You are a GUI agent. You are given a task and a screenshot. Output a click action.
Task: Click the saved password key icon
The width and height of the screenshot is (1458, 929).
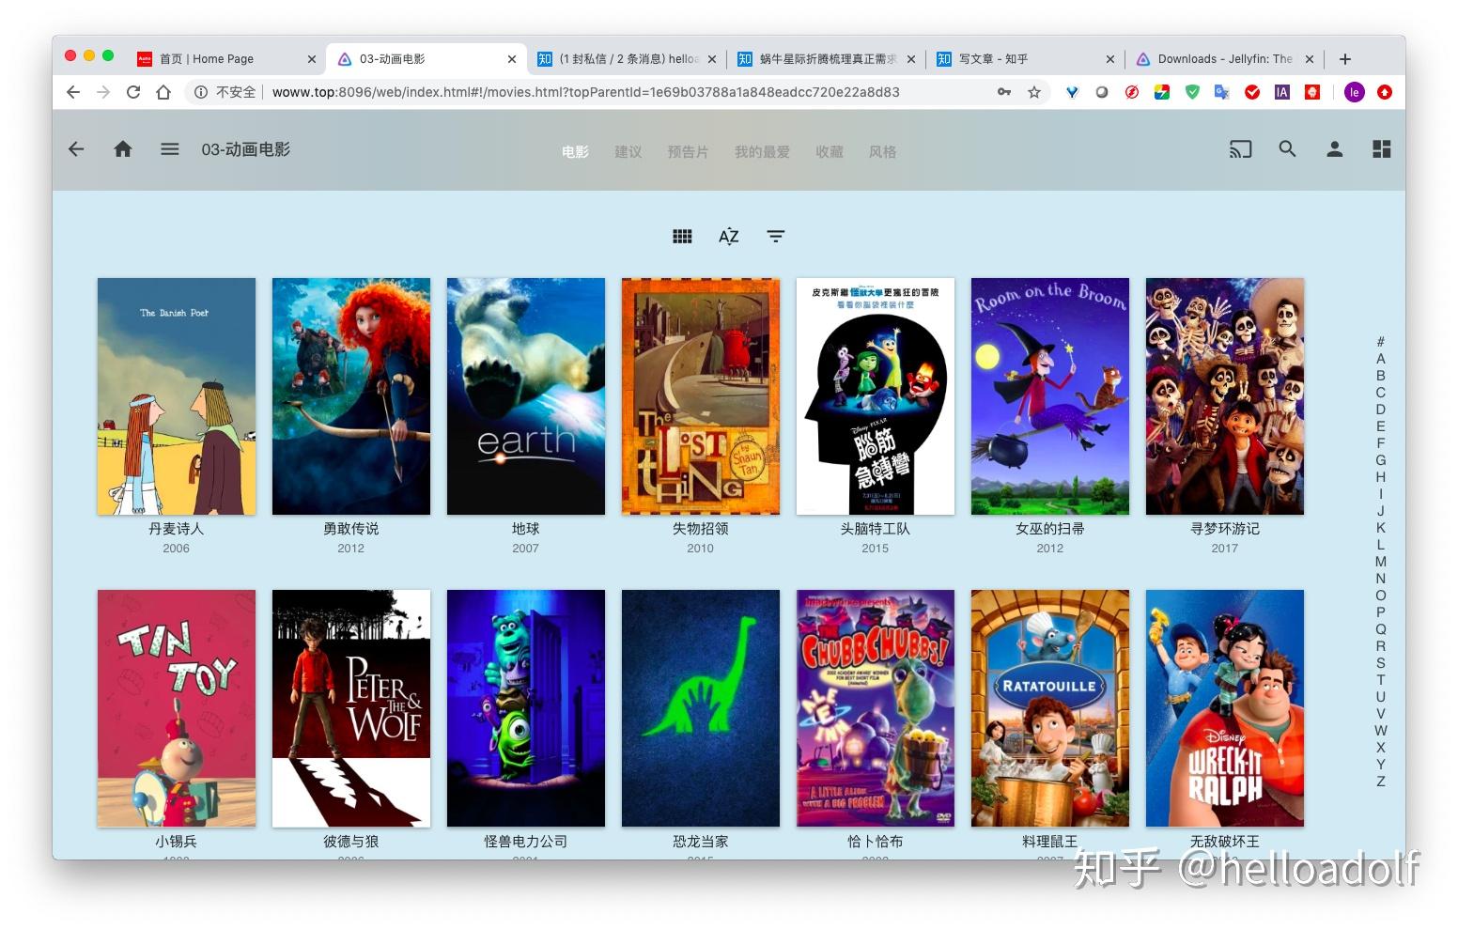1004,92
